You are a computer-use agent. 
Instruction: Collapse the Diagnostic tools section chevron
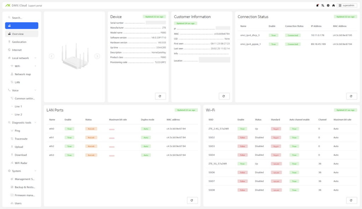(x=35, y=122)
